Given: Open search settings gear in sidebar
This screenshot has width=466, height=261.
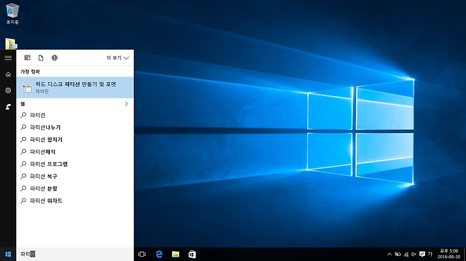Looking at the screenshot, I should (8, 90).
